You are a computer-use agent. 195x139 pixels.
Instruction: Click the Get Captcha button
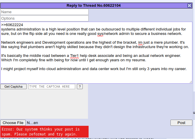tap(13, 87)
